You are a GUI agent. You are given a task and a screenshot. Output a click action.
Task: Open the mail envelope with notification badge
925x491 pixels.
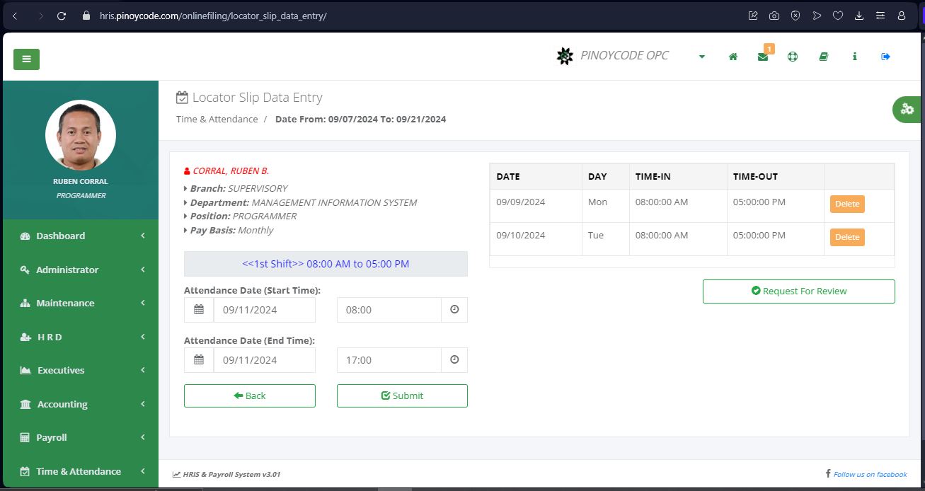pyautogui.click(x=763, y=57)
